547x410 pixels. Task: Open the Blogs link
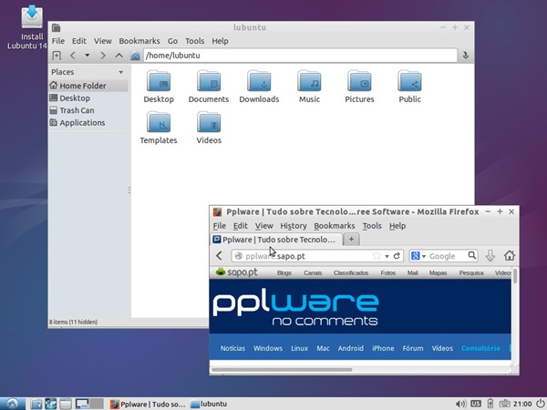click(x=284, y=273)
